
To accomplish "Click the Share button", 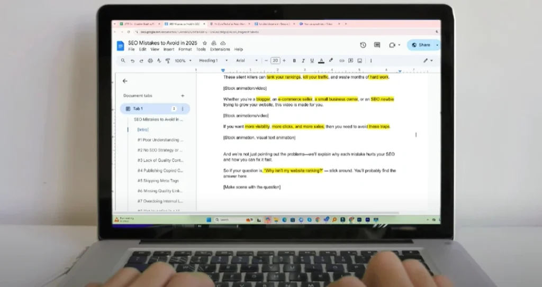I will (421, 45).
